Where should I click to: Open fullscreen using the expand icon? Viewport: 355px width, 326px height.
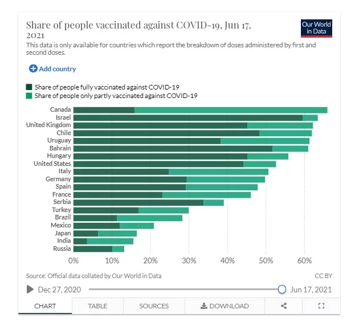(x=321, y=306)
